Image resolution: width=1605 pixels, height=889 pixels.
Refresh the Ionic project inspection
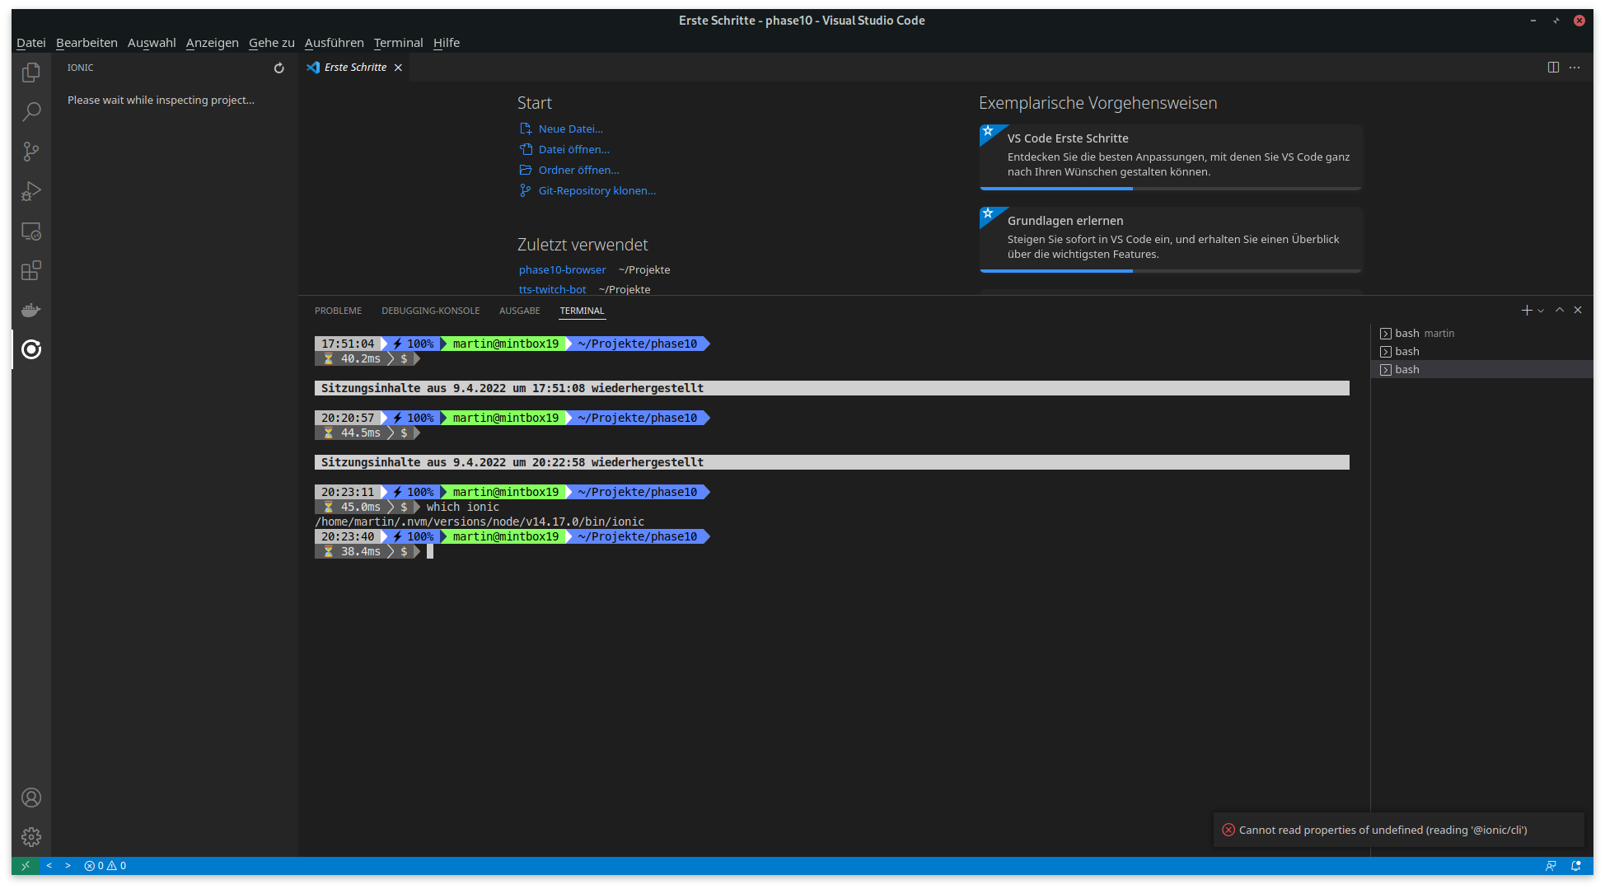[278, 68]
